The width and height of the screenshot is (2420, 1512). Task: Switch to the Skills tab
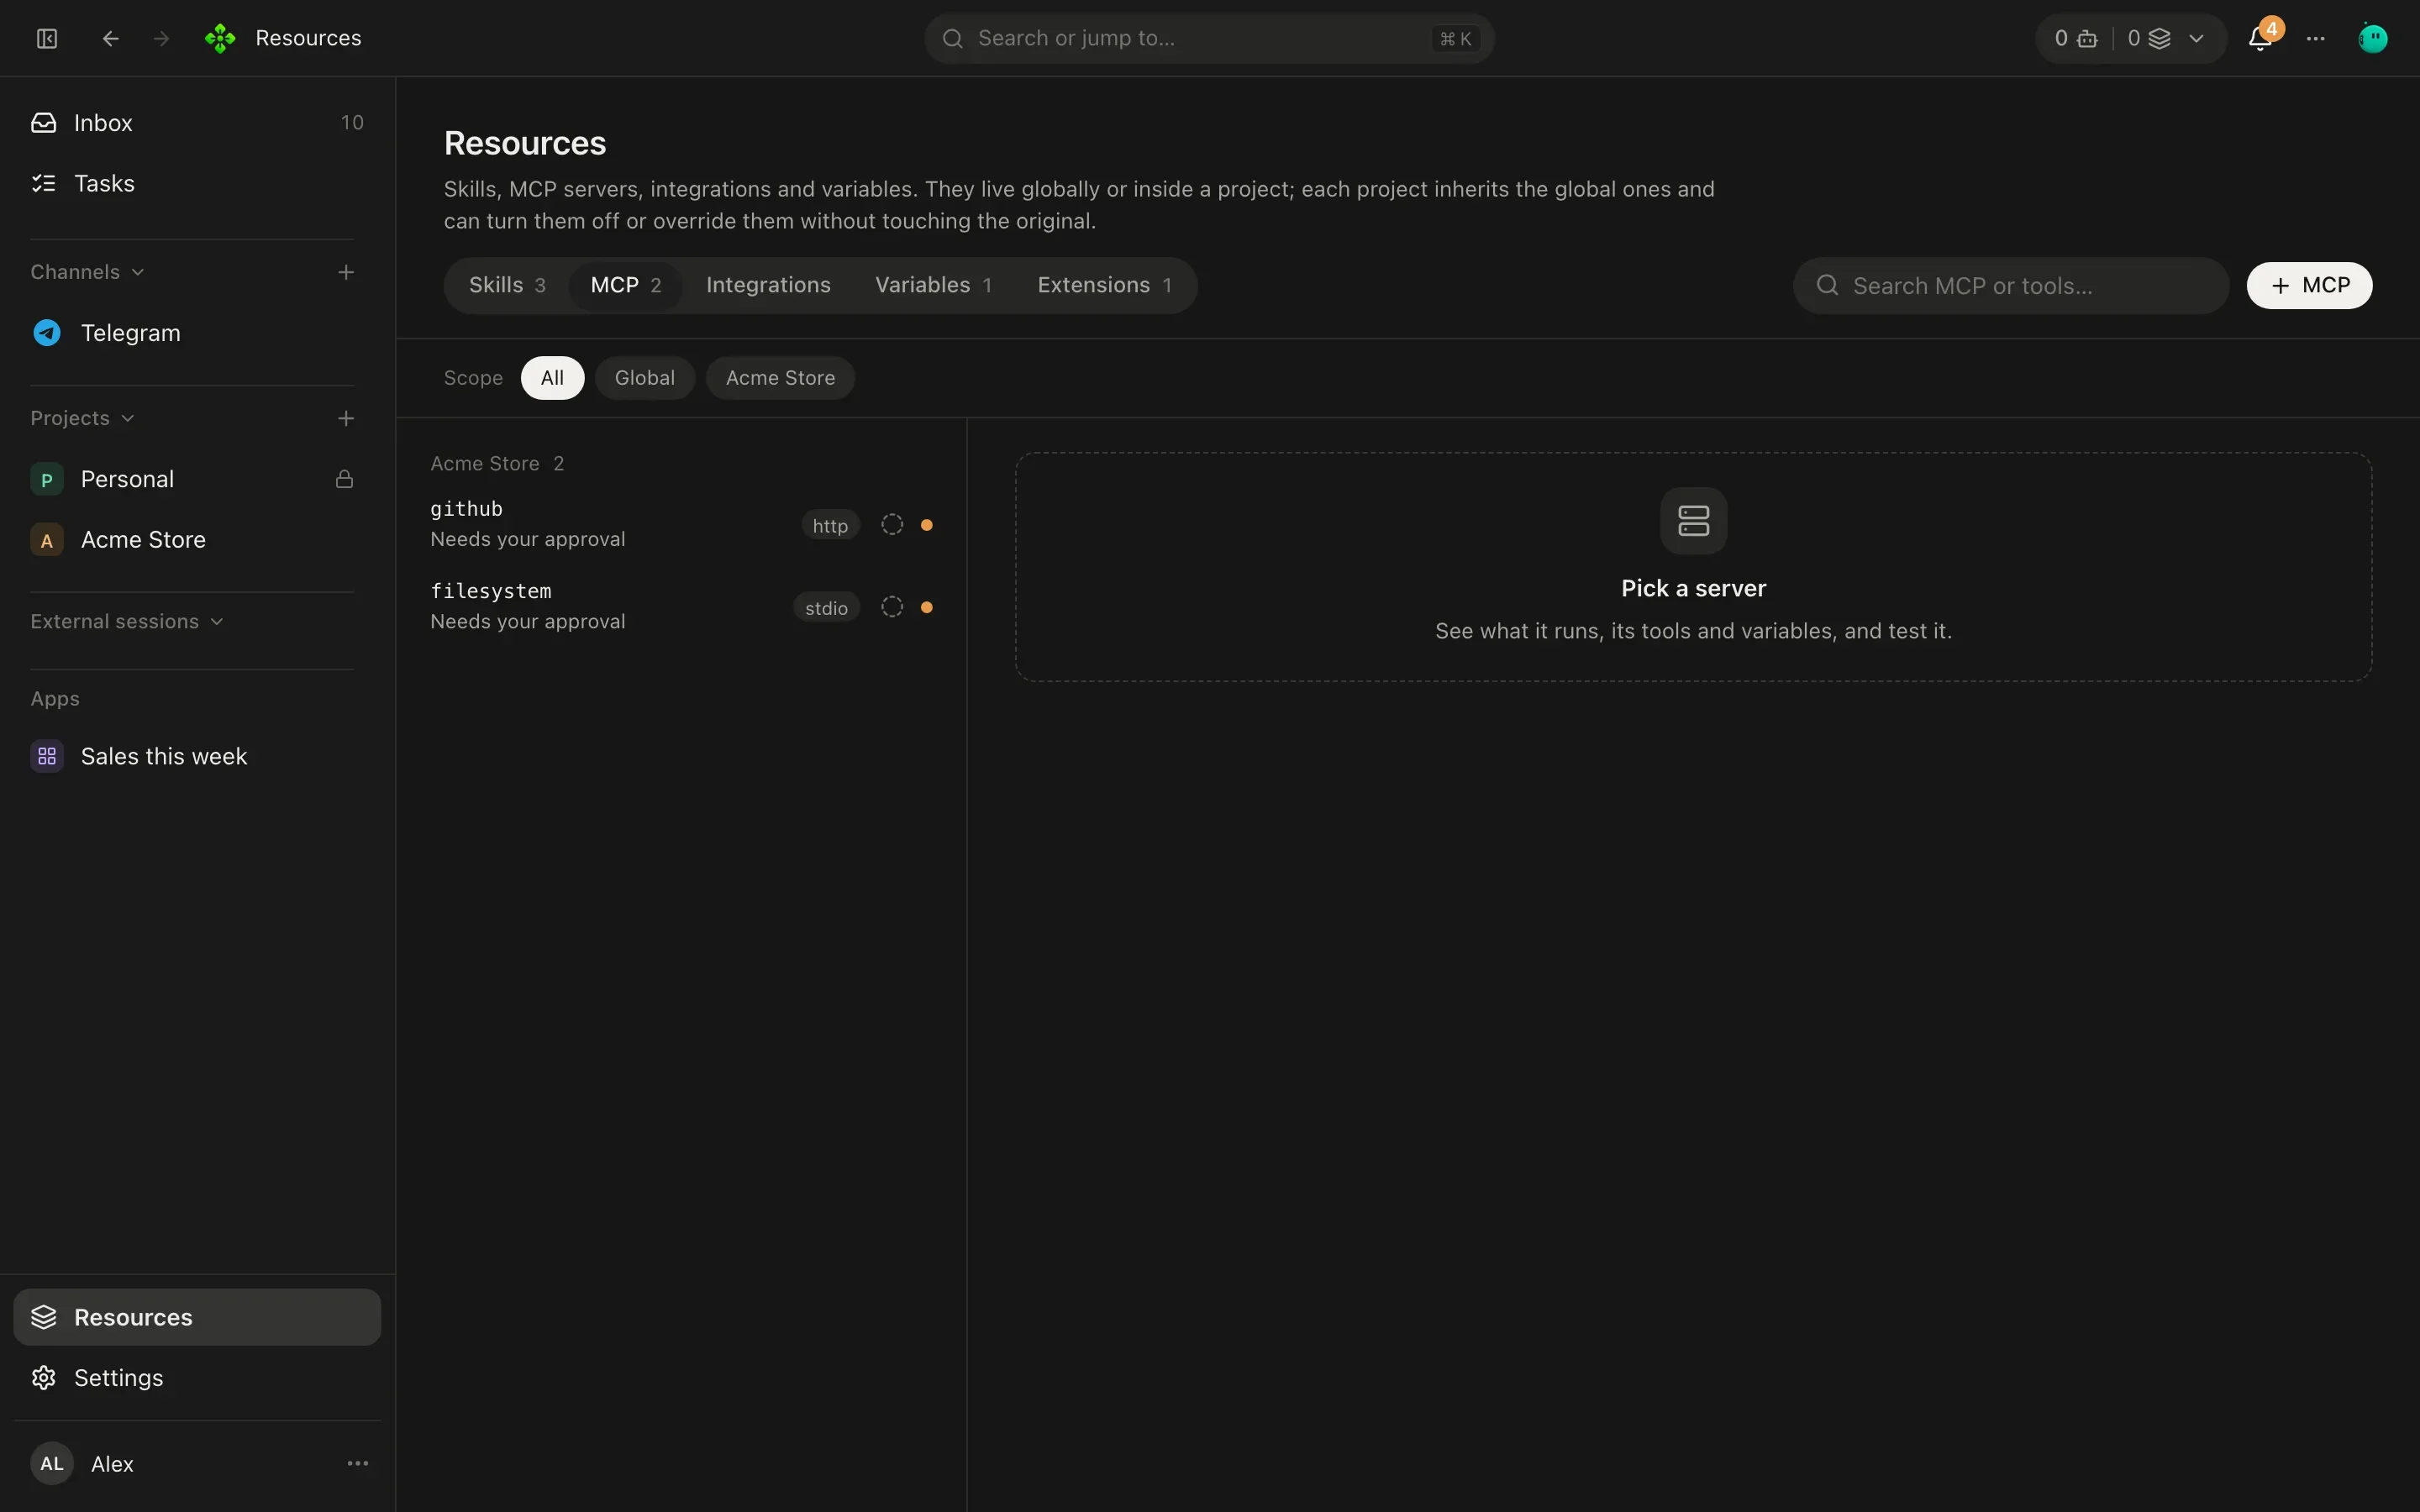507,285
